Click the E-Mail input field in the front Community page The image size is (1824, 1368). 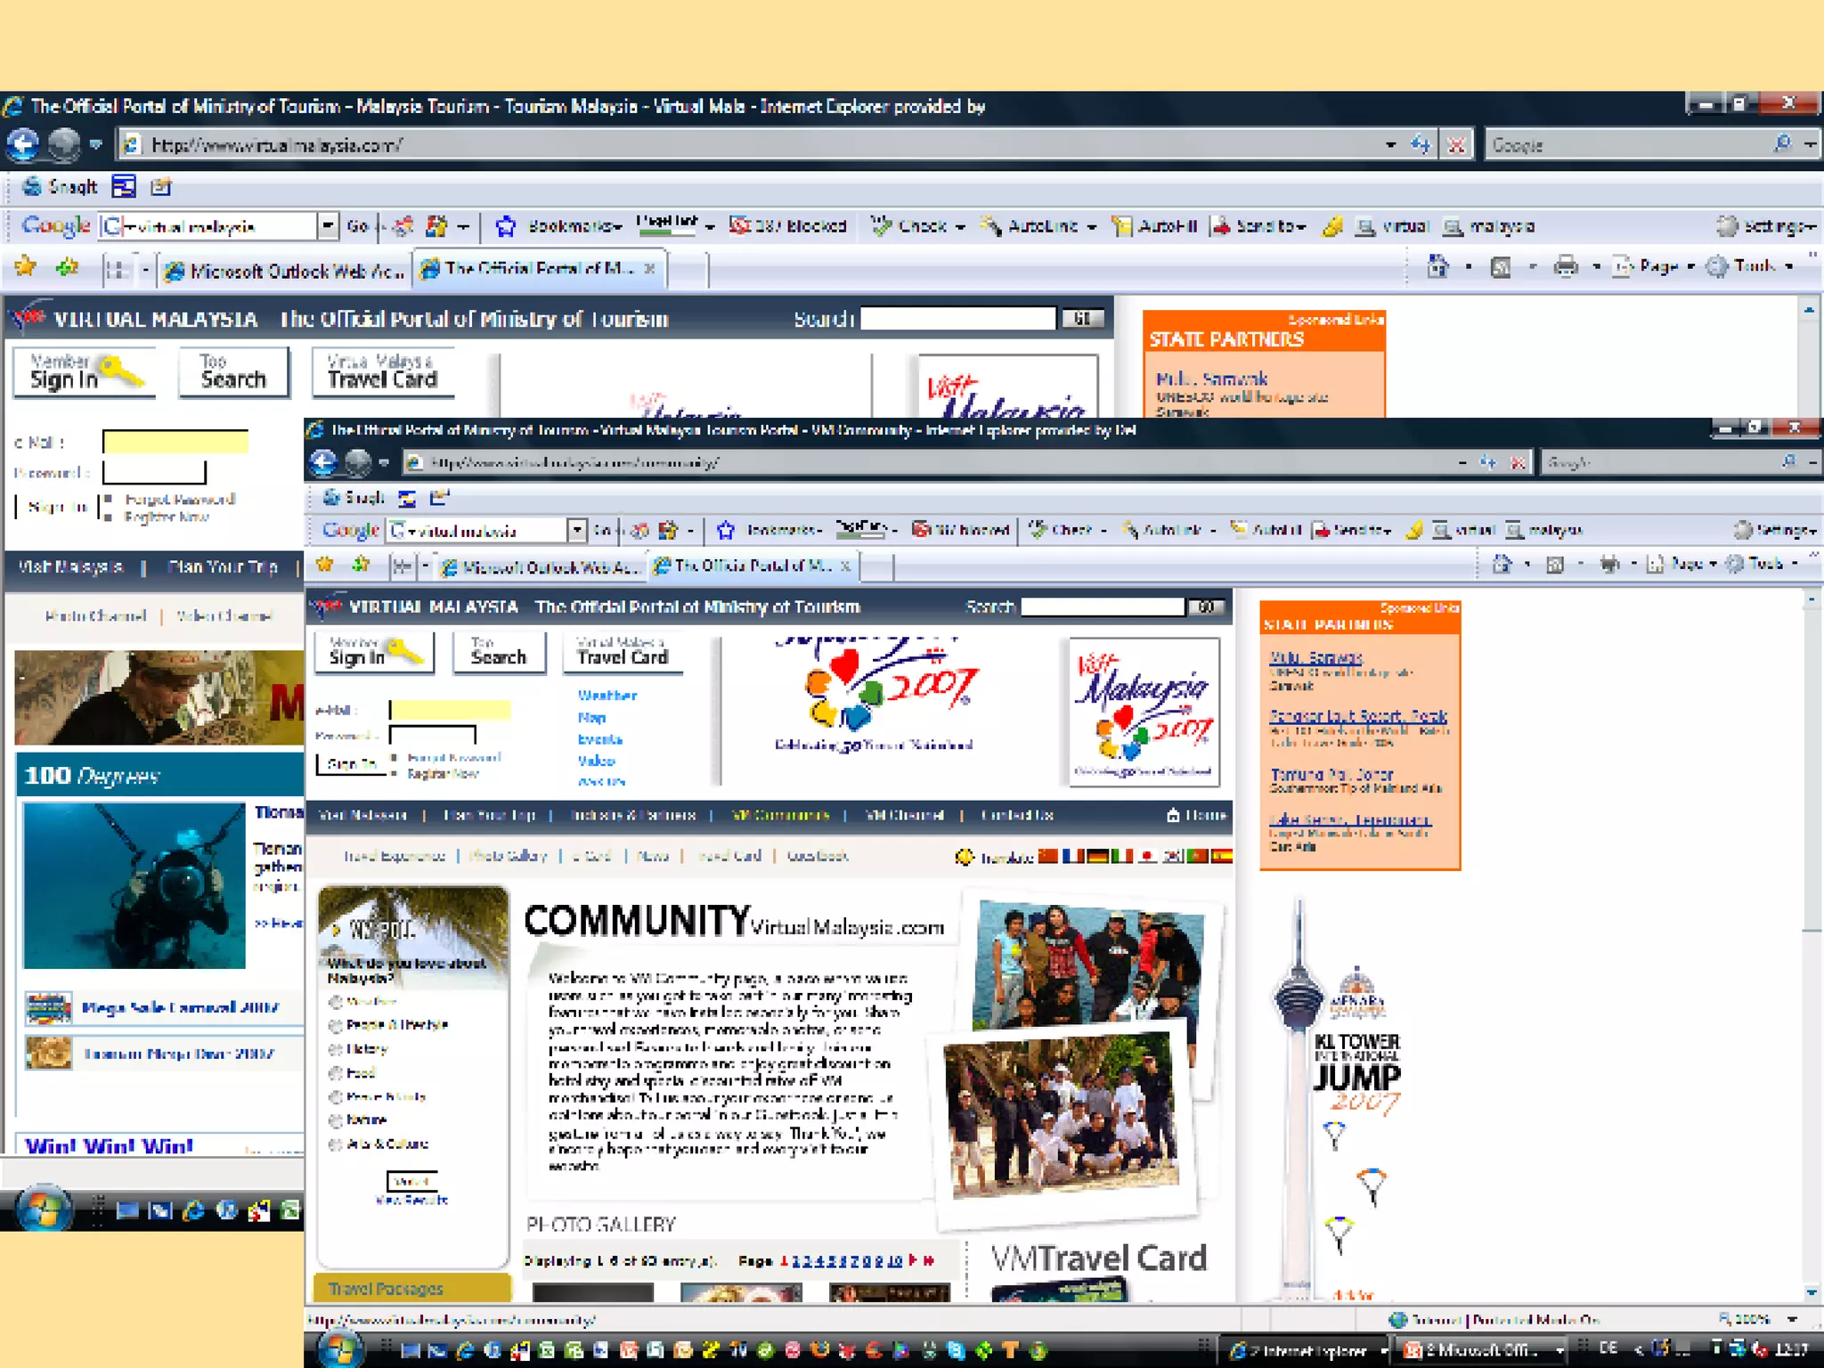[x=449, y=710]
